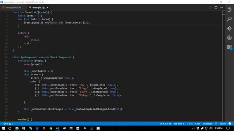Viewport: 234px width, 131px height.
Task: Open the Search view in the activity bar
Action: (x=229, y=19)
